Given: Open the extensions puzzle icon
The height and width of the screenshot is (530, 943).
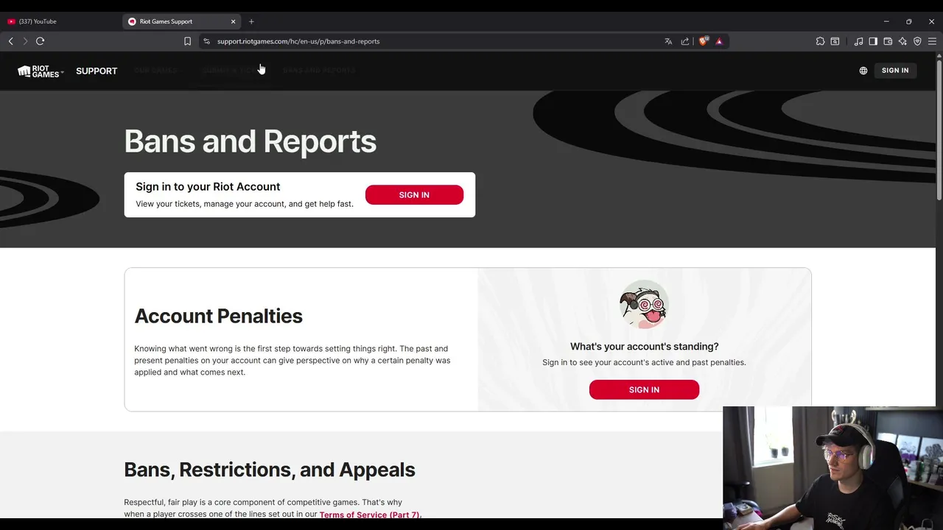Looking at the screenshot, I should (x=820, y=41).
